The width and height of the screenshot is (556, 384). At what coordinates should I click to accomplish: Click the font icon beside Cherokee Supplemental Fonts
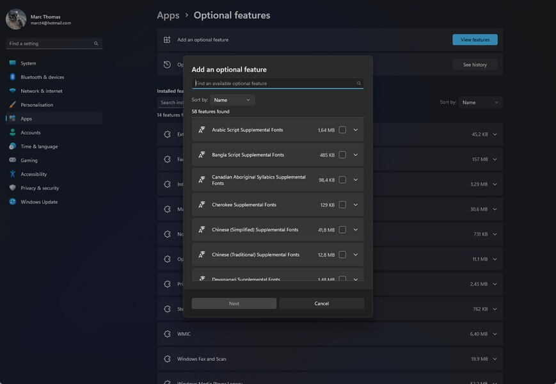coord(202,205)
